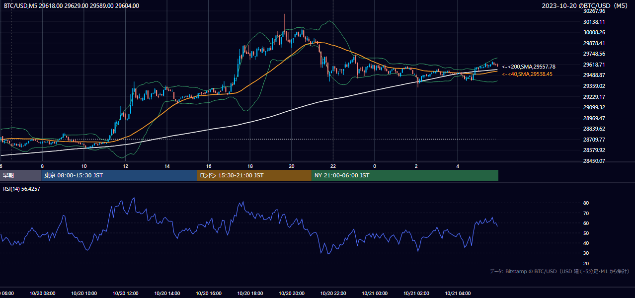Click hour label 12 under price chart
This screenshot has width=635, height=298.
click(x=125, y=166)
